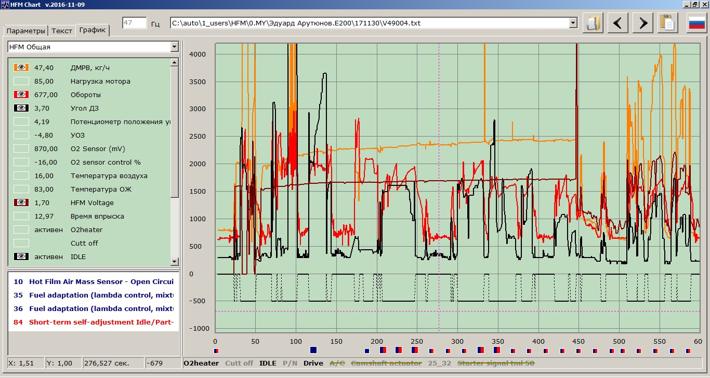This screenshot has width=710, height=378.
Task: Select the График tab
Action: click(93, 30)
